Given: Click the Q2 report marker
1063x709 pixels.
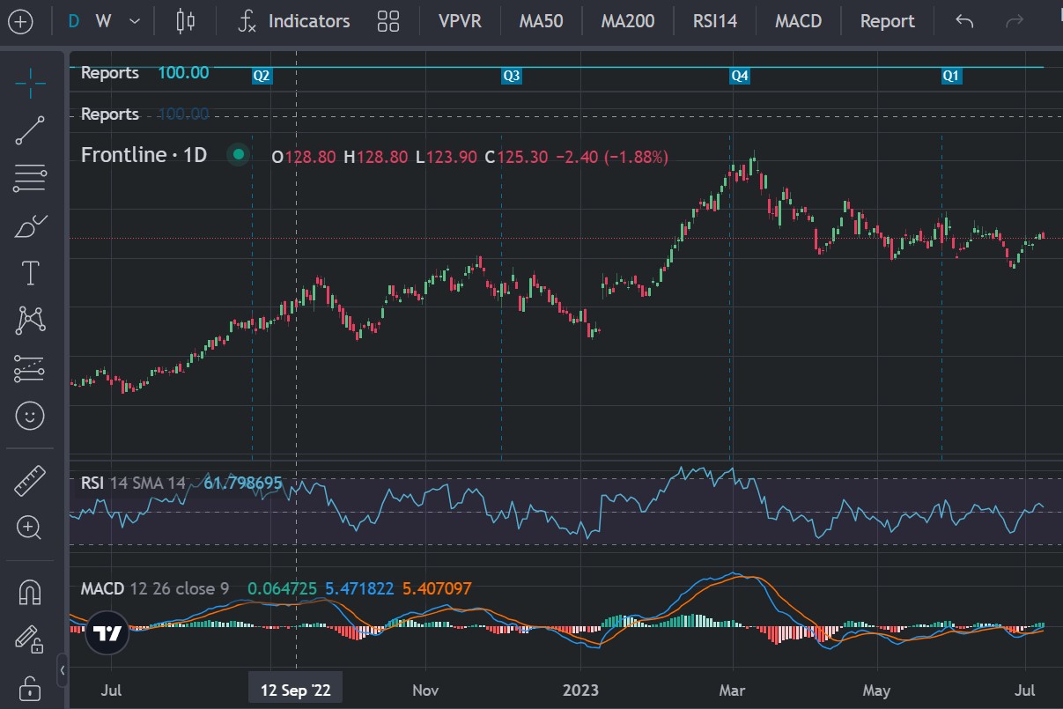Looking at the screenshot, I should (262, 77).
